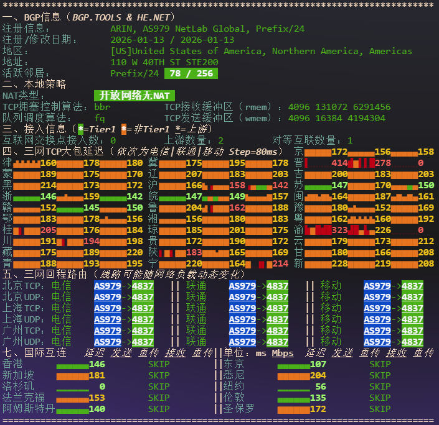Viewport: 439px width, 425px height.
Task: Click 悉尼 latency value '204'
Action: click(318, 375)
